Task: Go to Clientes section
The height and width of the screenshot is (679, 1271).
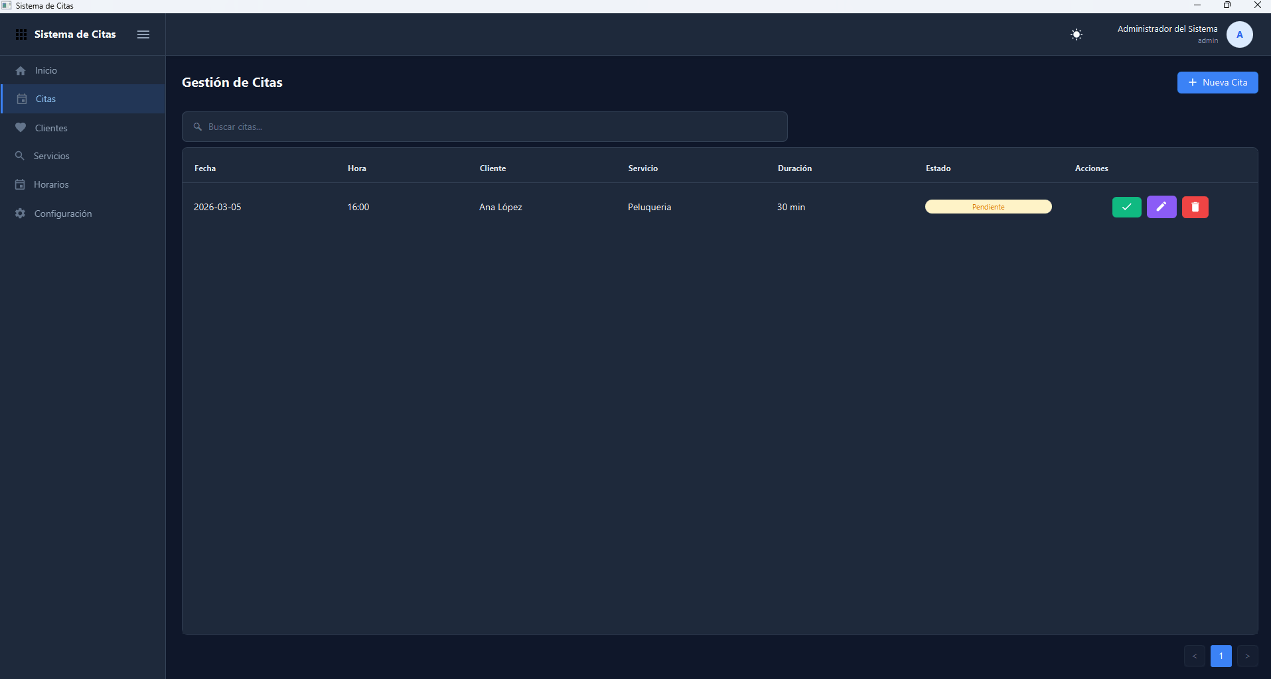Action: pos(51,128)
